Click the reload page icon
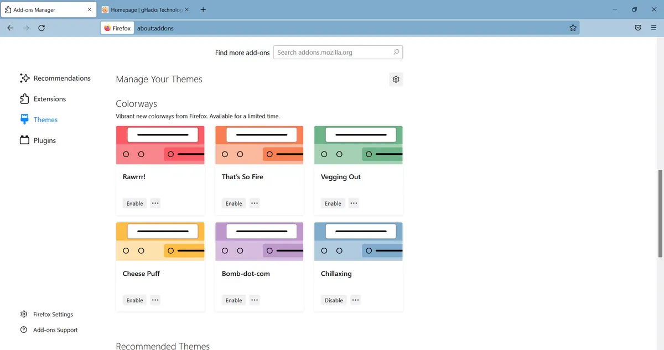 (x=41, y=28)
